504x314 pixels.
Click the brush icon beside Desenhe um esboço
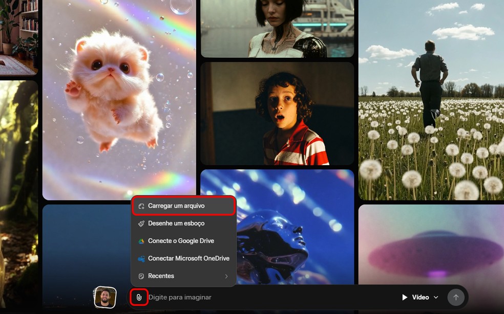(x=141, y=223)
